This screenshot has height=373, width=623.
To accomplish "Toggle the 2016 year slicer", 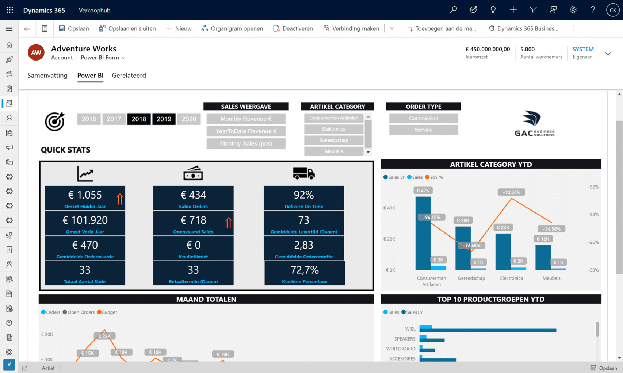I will pyautogui.click(x=89, y=119).
